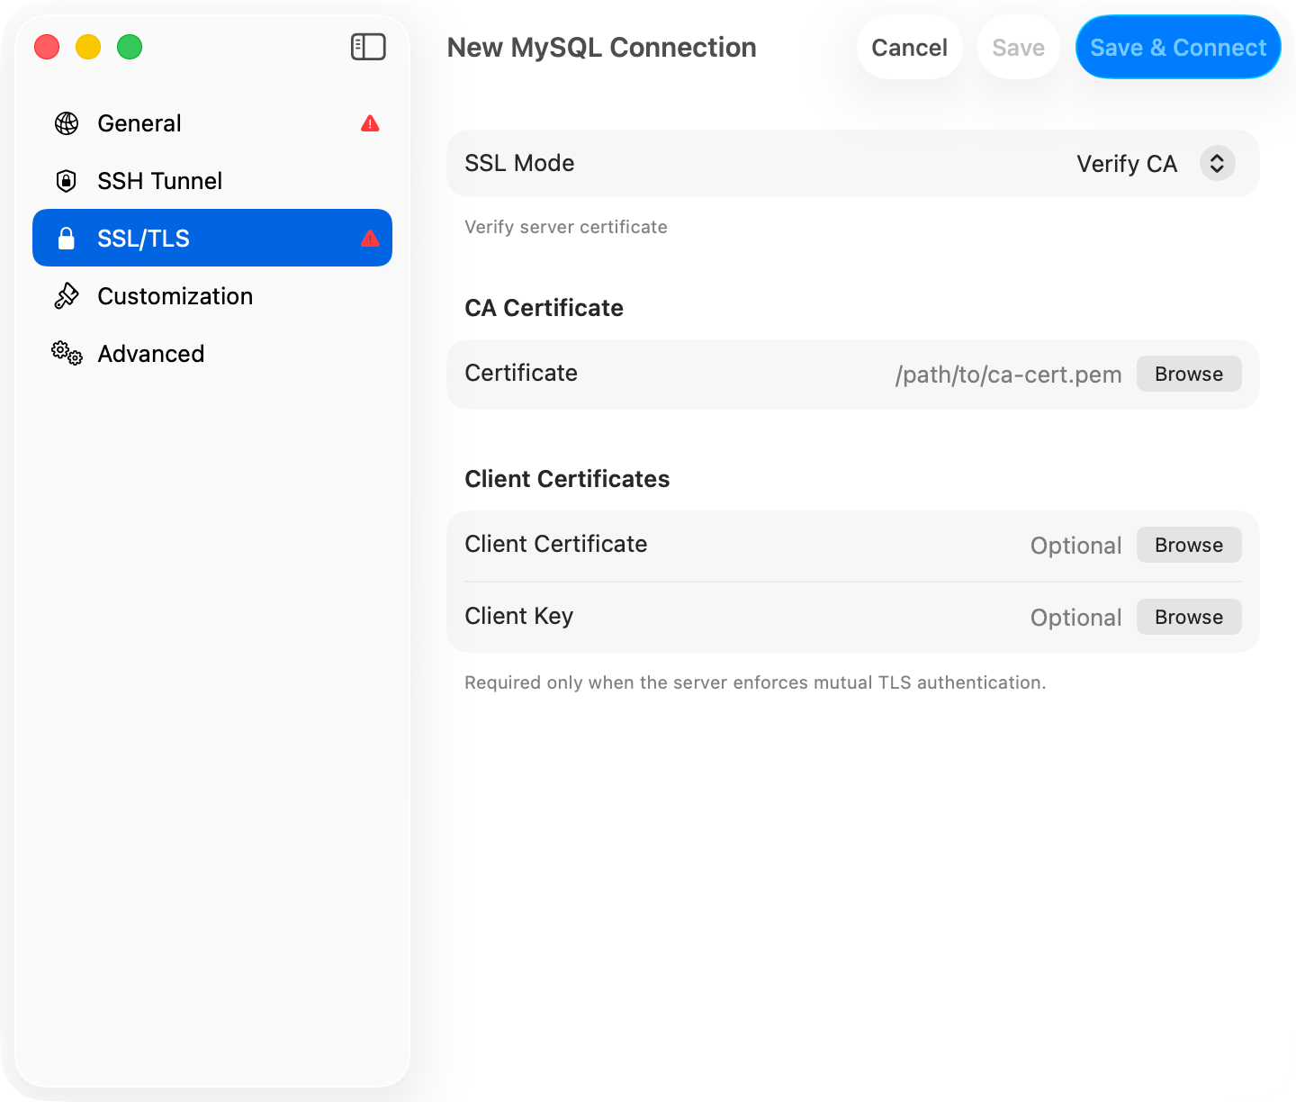
Task: Cancel the new MySQL connection
Action: pos(910,47)
